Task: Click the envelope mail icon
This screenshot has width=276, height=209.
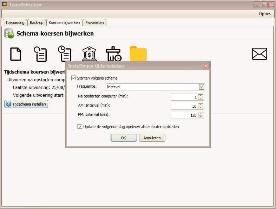Action: pos(259,54)
